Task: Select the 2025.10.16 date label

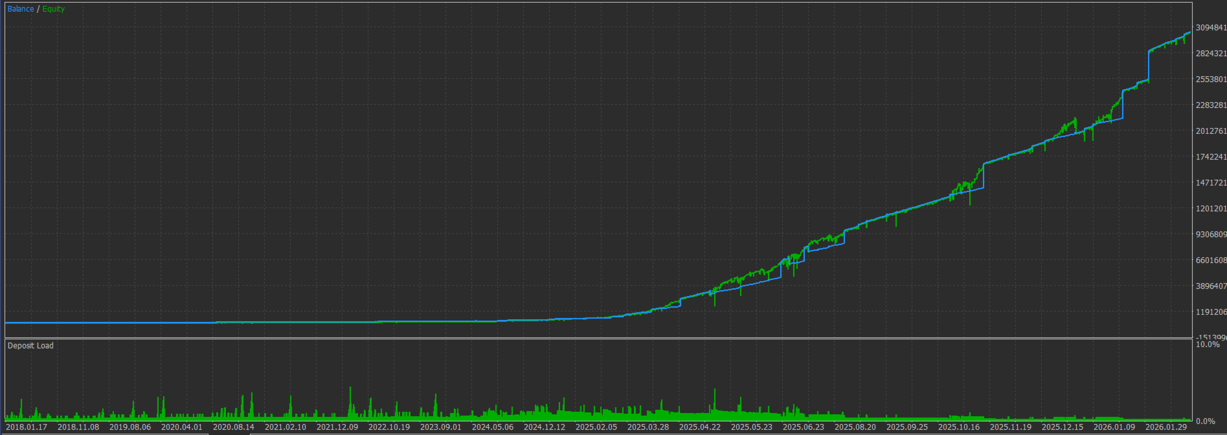Action: tap(959, 427)
